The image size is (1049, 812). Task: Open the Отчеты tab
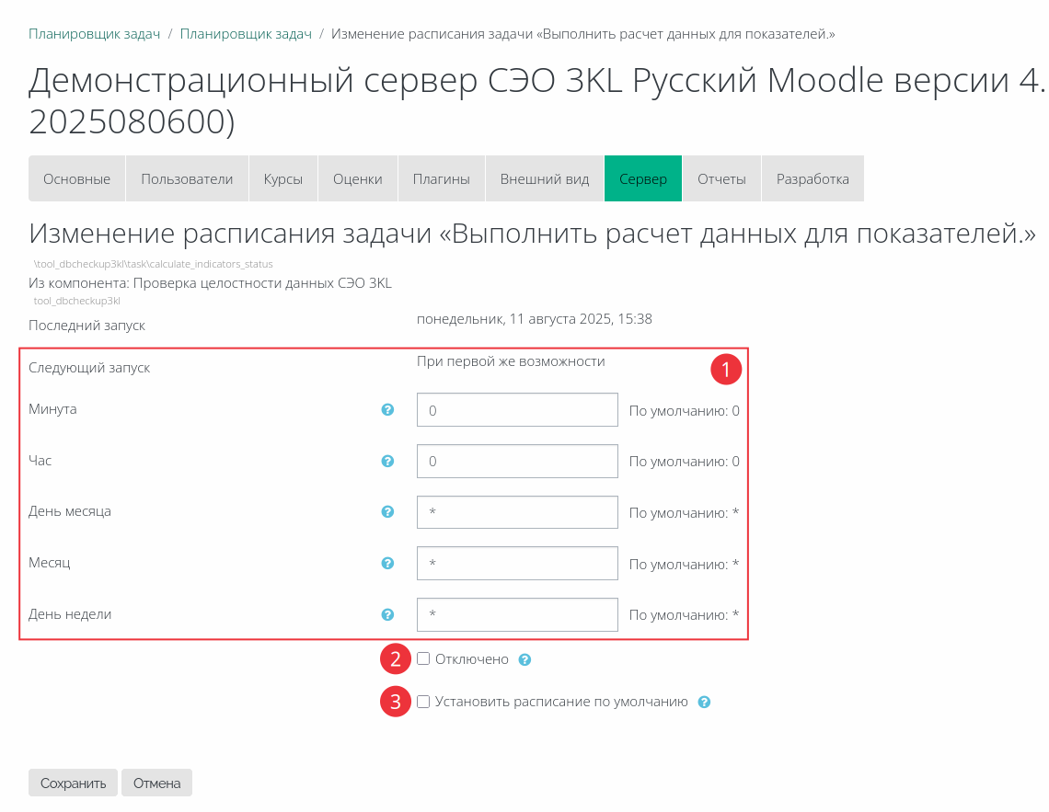[x=721, y=178]
